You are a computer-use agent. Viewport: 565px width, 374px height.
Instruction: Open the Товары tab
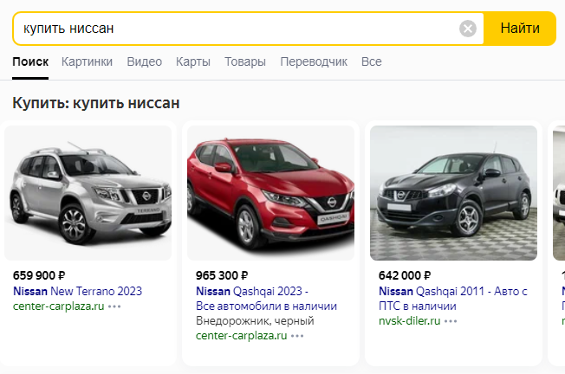pyautogui.click(x=245, y=61)
